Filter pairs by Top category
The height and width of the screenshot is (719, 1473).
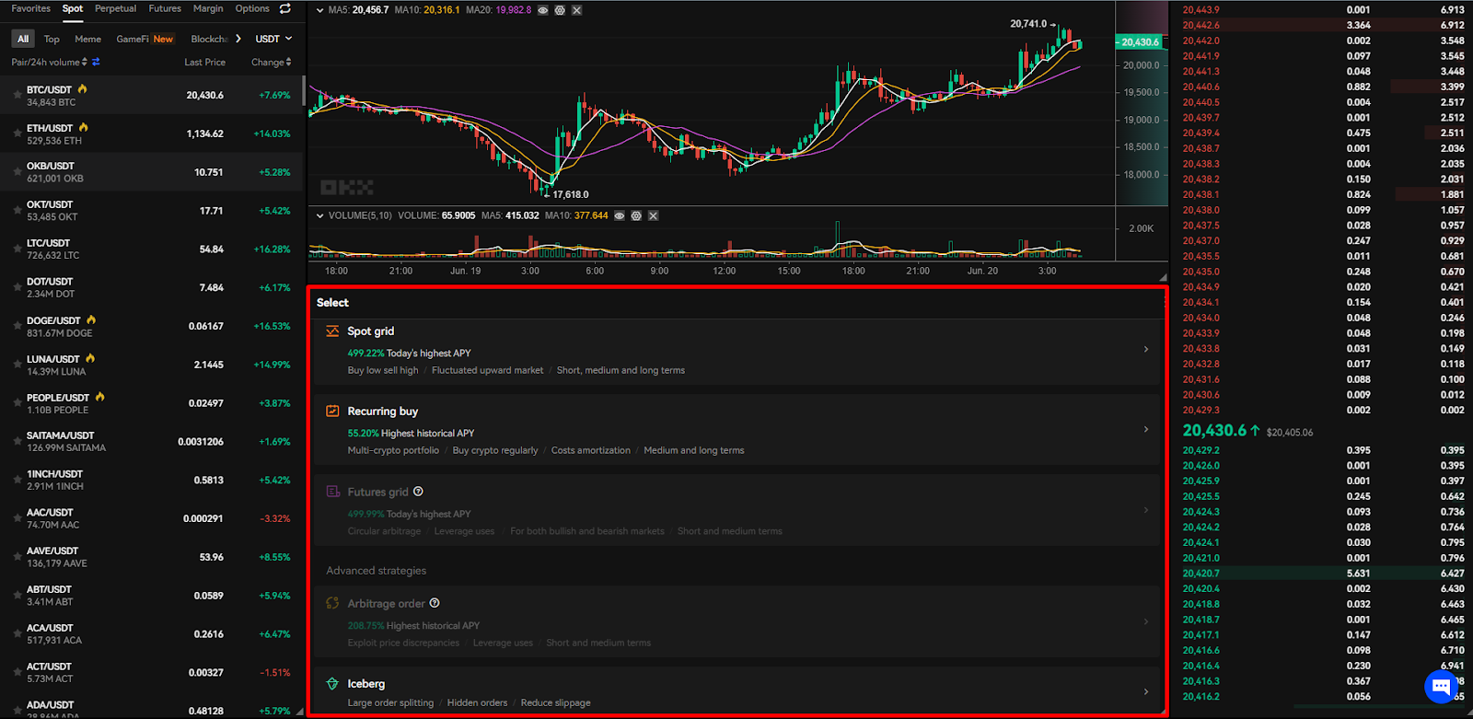52,39
